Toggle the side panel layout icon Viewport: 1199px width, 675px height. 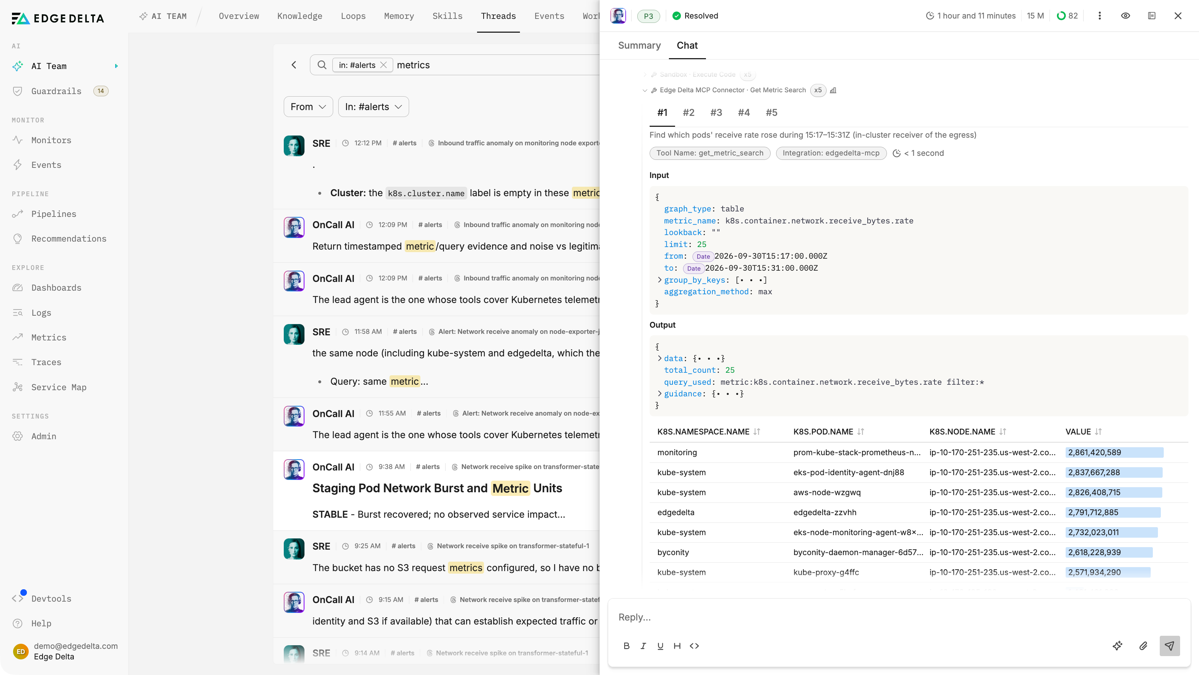pos(1151,16)
